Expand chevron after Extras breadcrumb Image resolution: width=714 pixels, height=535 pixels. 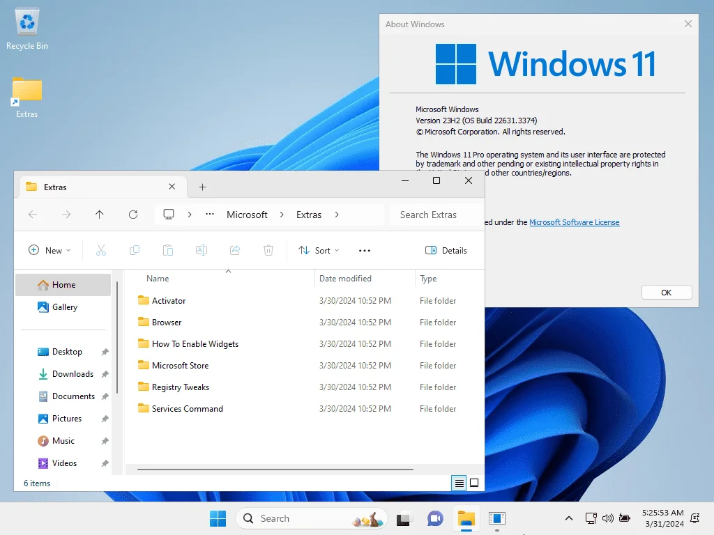(x=337, y=215)
